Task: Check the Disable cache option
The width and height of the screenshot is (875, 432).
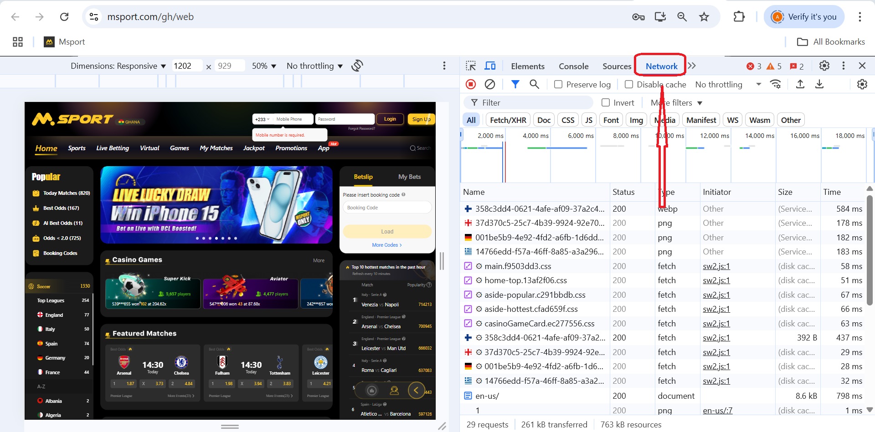Action: pyautogui.click(x=629, y=85)
